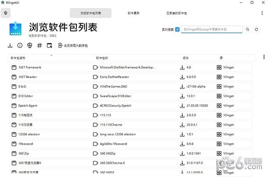Open package info with the circled-i icon
Viewport: 268px width, 177px height.
[20, 45]
